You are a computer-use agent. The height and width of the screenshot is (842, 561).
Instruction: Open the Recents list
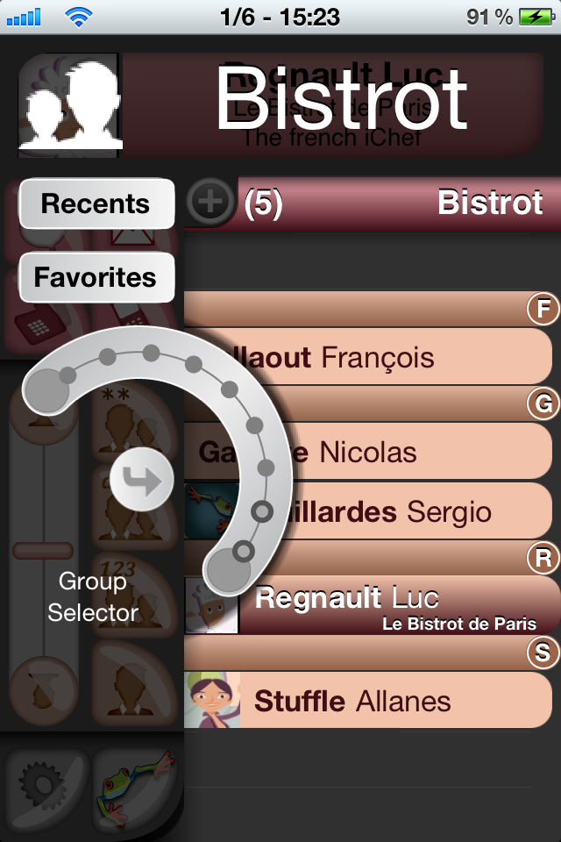96,203
